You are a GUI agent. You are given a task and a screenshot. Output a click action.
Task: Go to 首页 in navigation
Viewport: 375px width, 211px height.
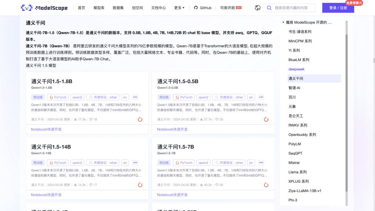tap(81, 8)
